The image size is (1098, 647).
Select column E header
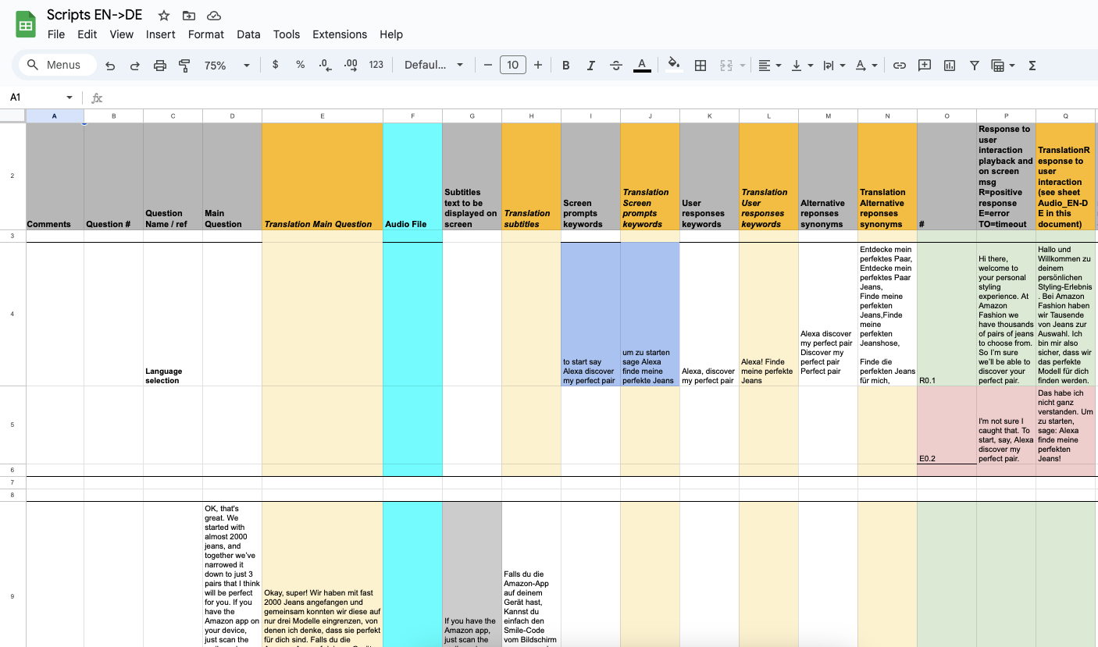[323, 116]
